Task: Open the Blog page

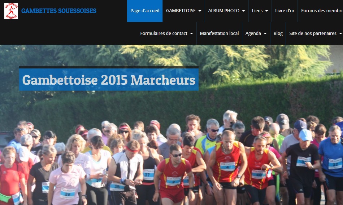Action: pyautogui.click(x=278, y=34)
